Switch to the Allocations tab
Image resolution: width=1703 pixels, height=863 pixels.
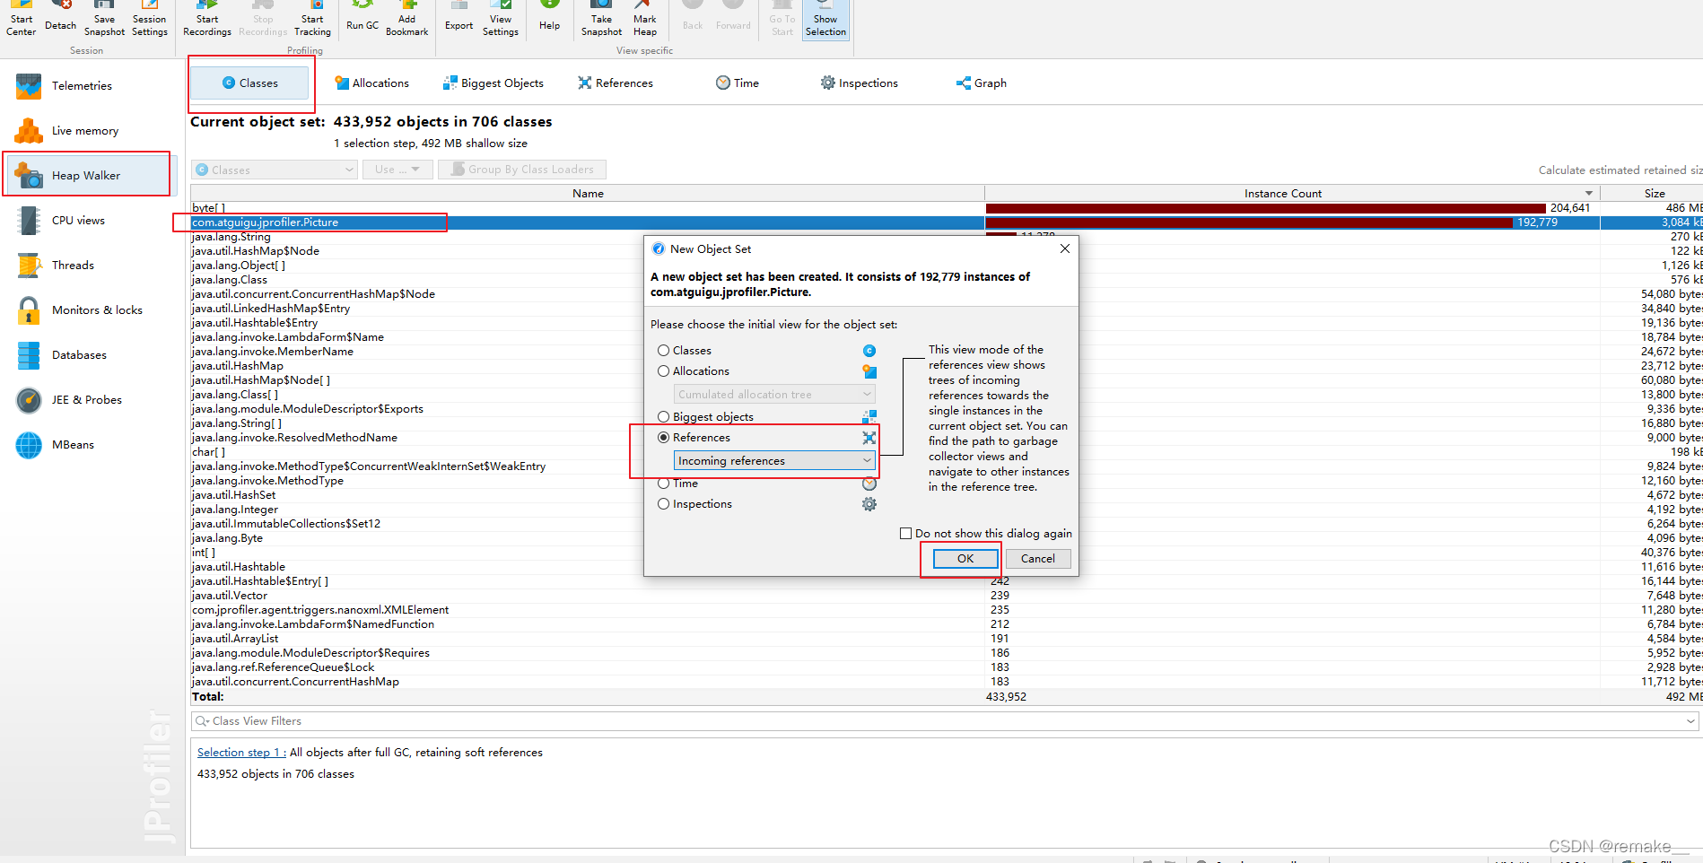tap(371, 83)
